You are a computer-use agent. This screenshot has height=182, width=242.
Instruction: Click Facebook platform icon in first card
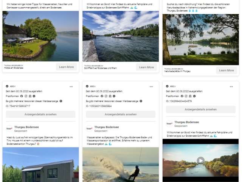22,96
